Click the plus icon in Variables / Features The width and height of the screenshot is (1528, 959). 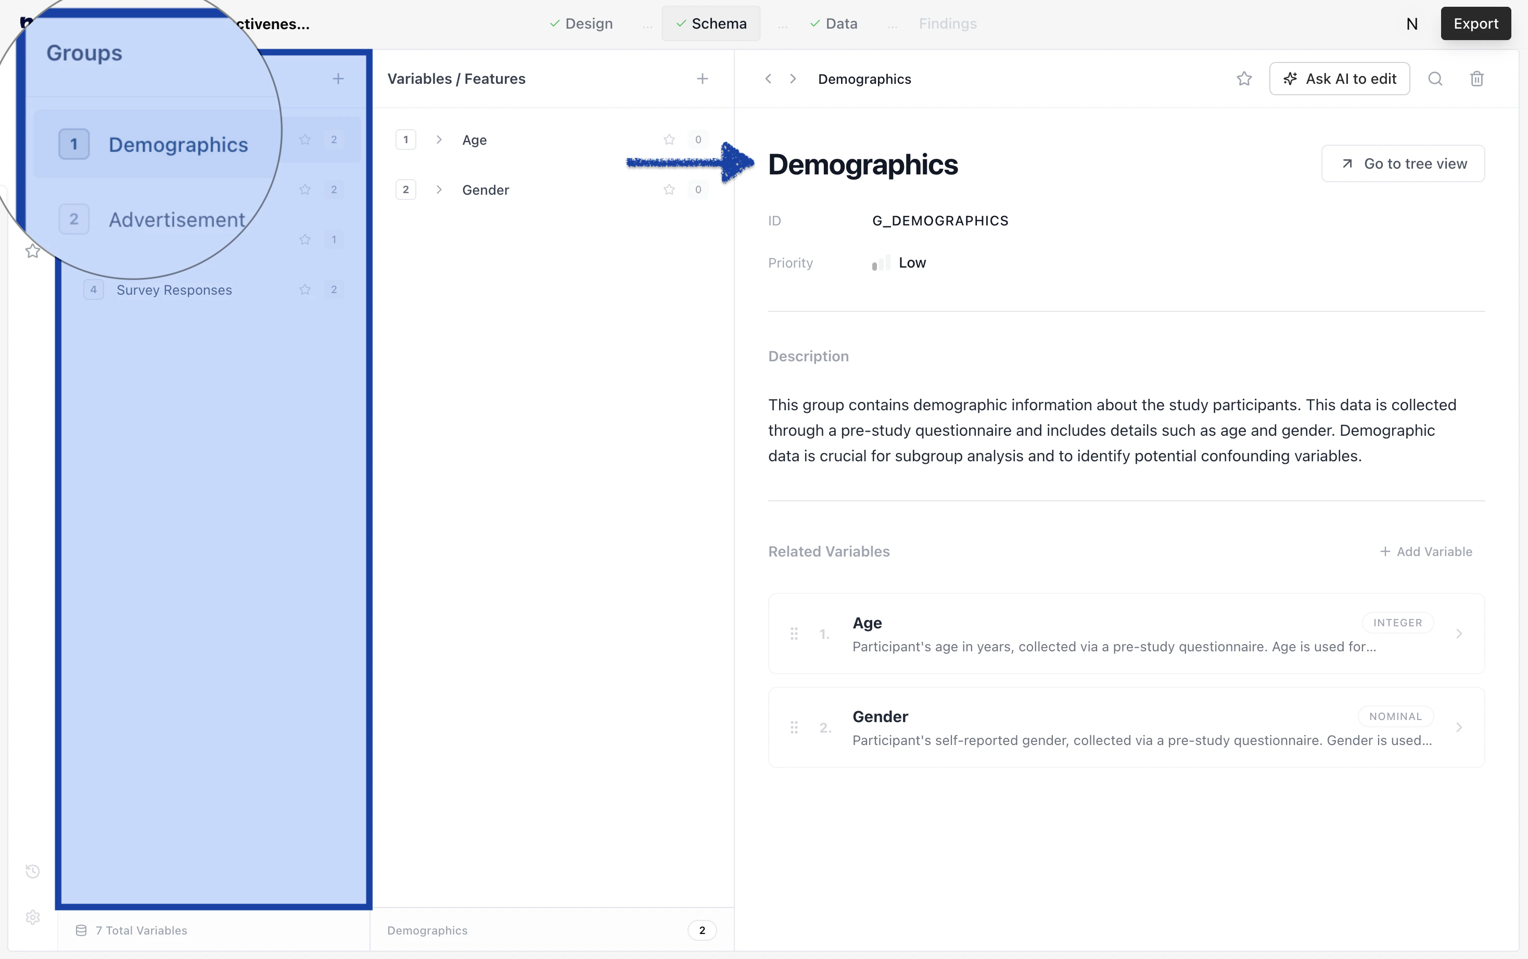702,79
